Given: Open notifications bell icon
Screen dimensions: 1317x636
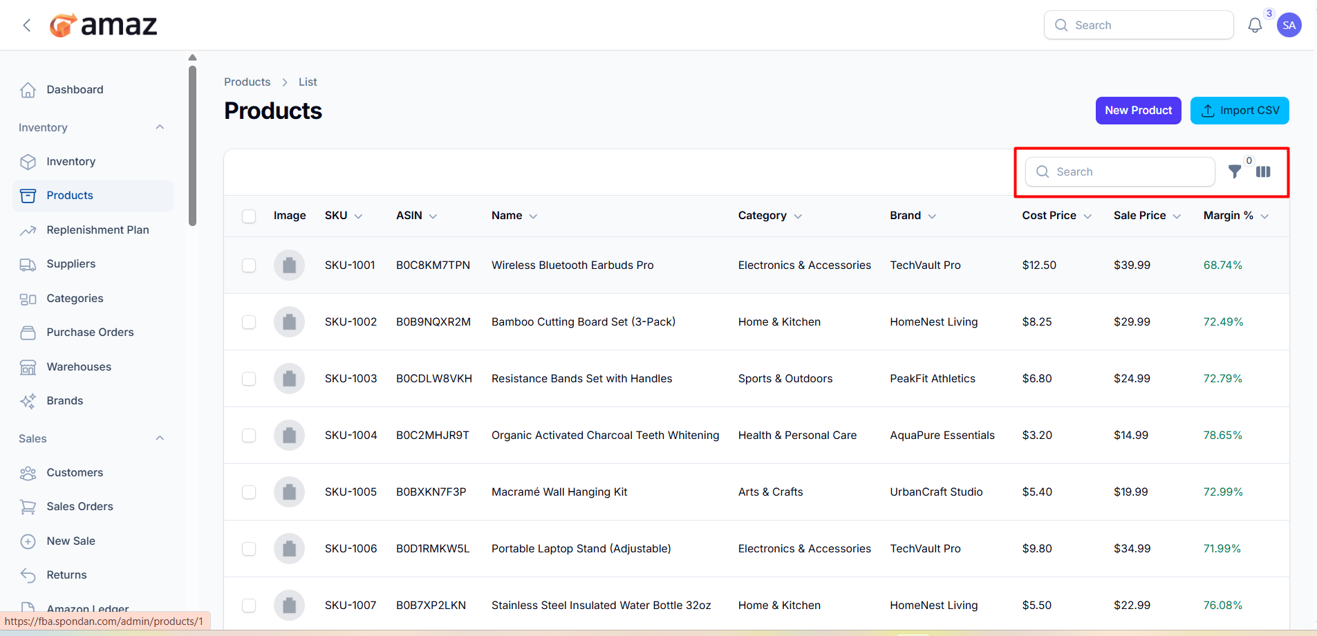Looking at the screenshot, I should pyautogui.click(x=1255, y=26).
